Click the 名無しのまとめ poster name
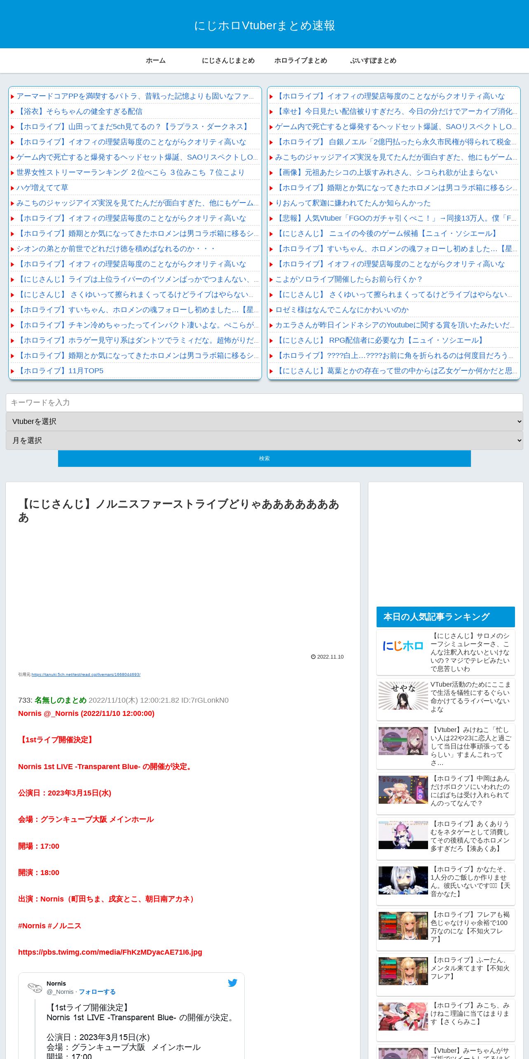 [x=61, y=700]
